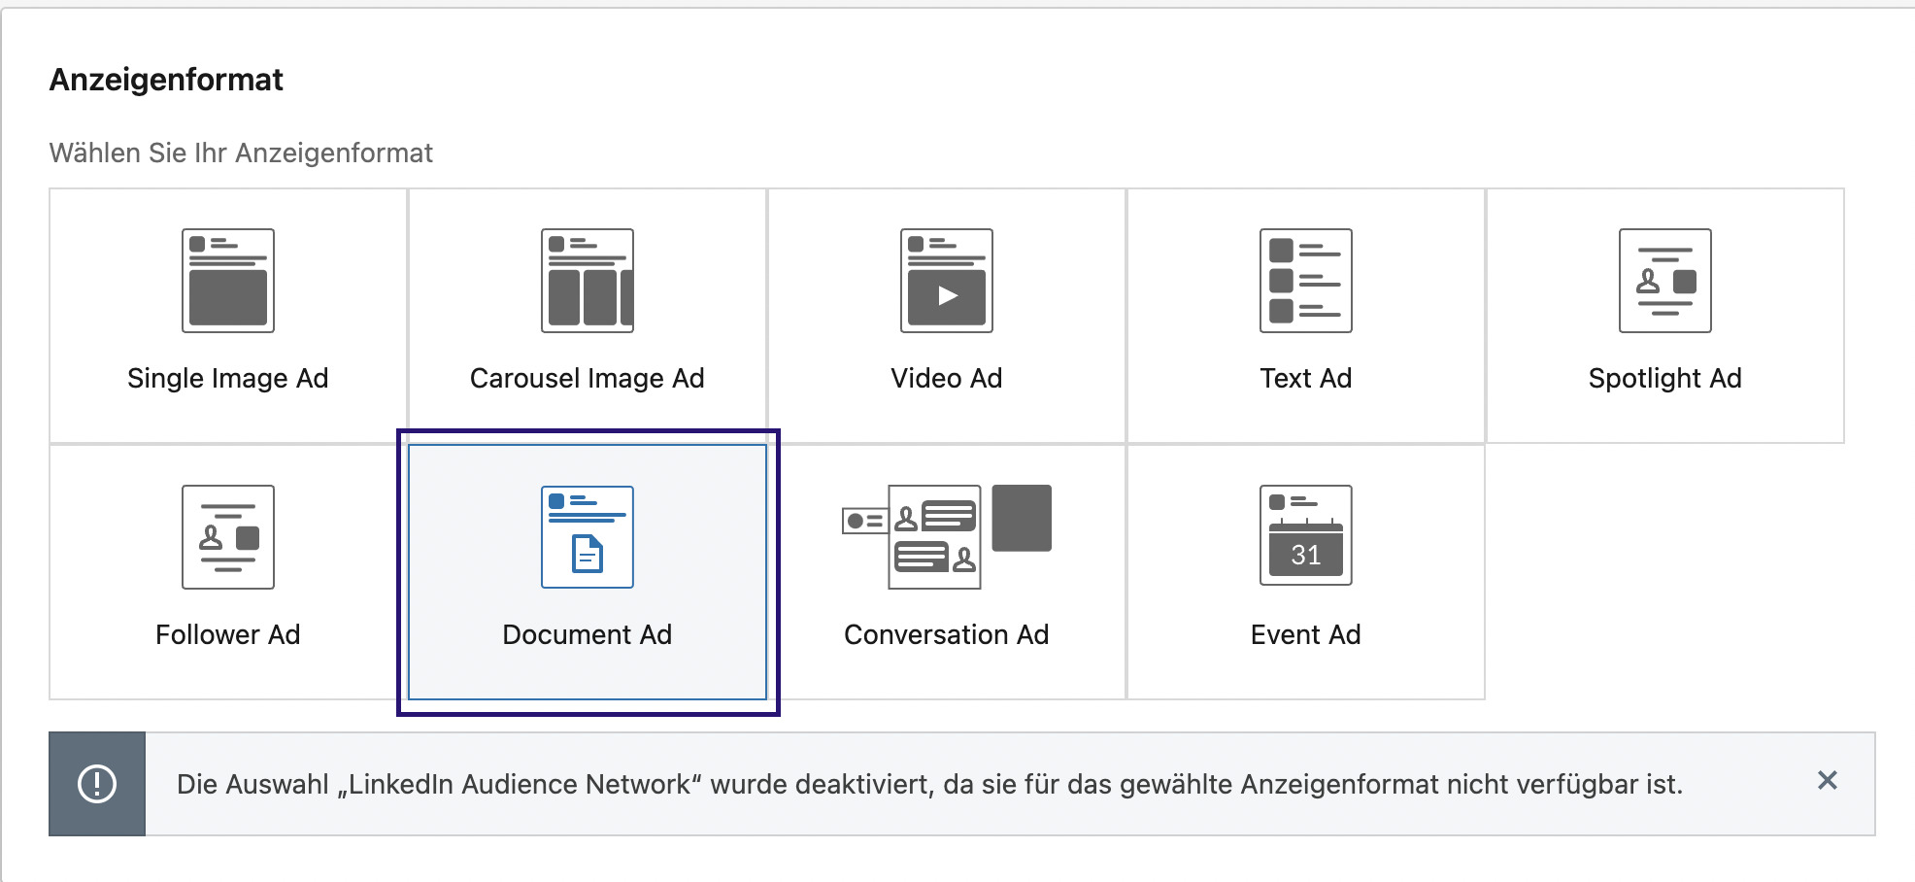The width and height of the screenshot is (1915, 882).
Task: Choose the "Spotlight Ad" format label
Action: pyautogui.click(x=1665, y=378)
